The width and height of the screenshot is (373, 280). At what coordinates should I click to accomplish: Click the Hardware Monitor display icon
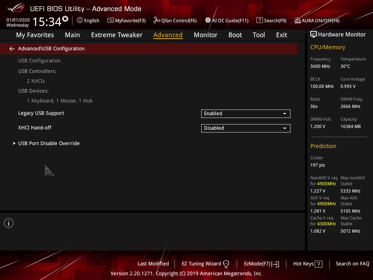[x=314, y=35]
